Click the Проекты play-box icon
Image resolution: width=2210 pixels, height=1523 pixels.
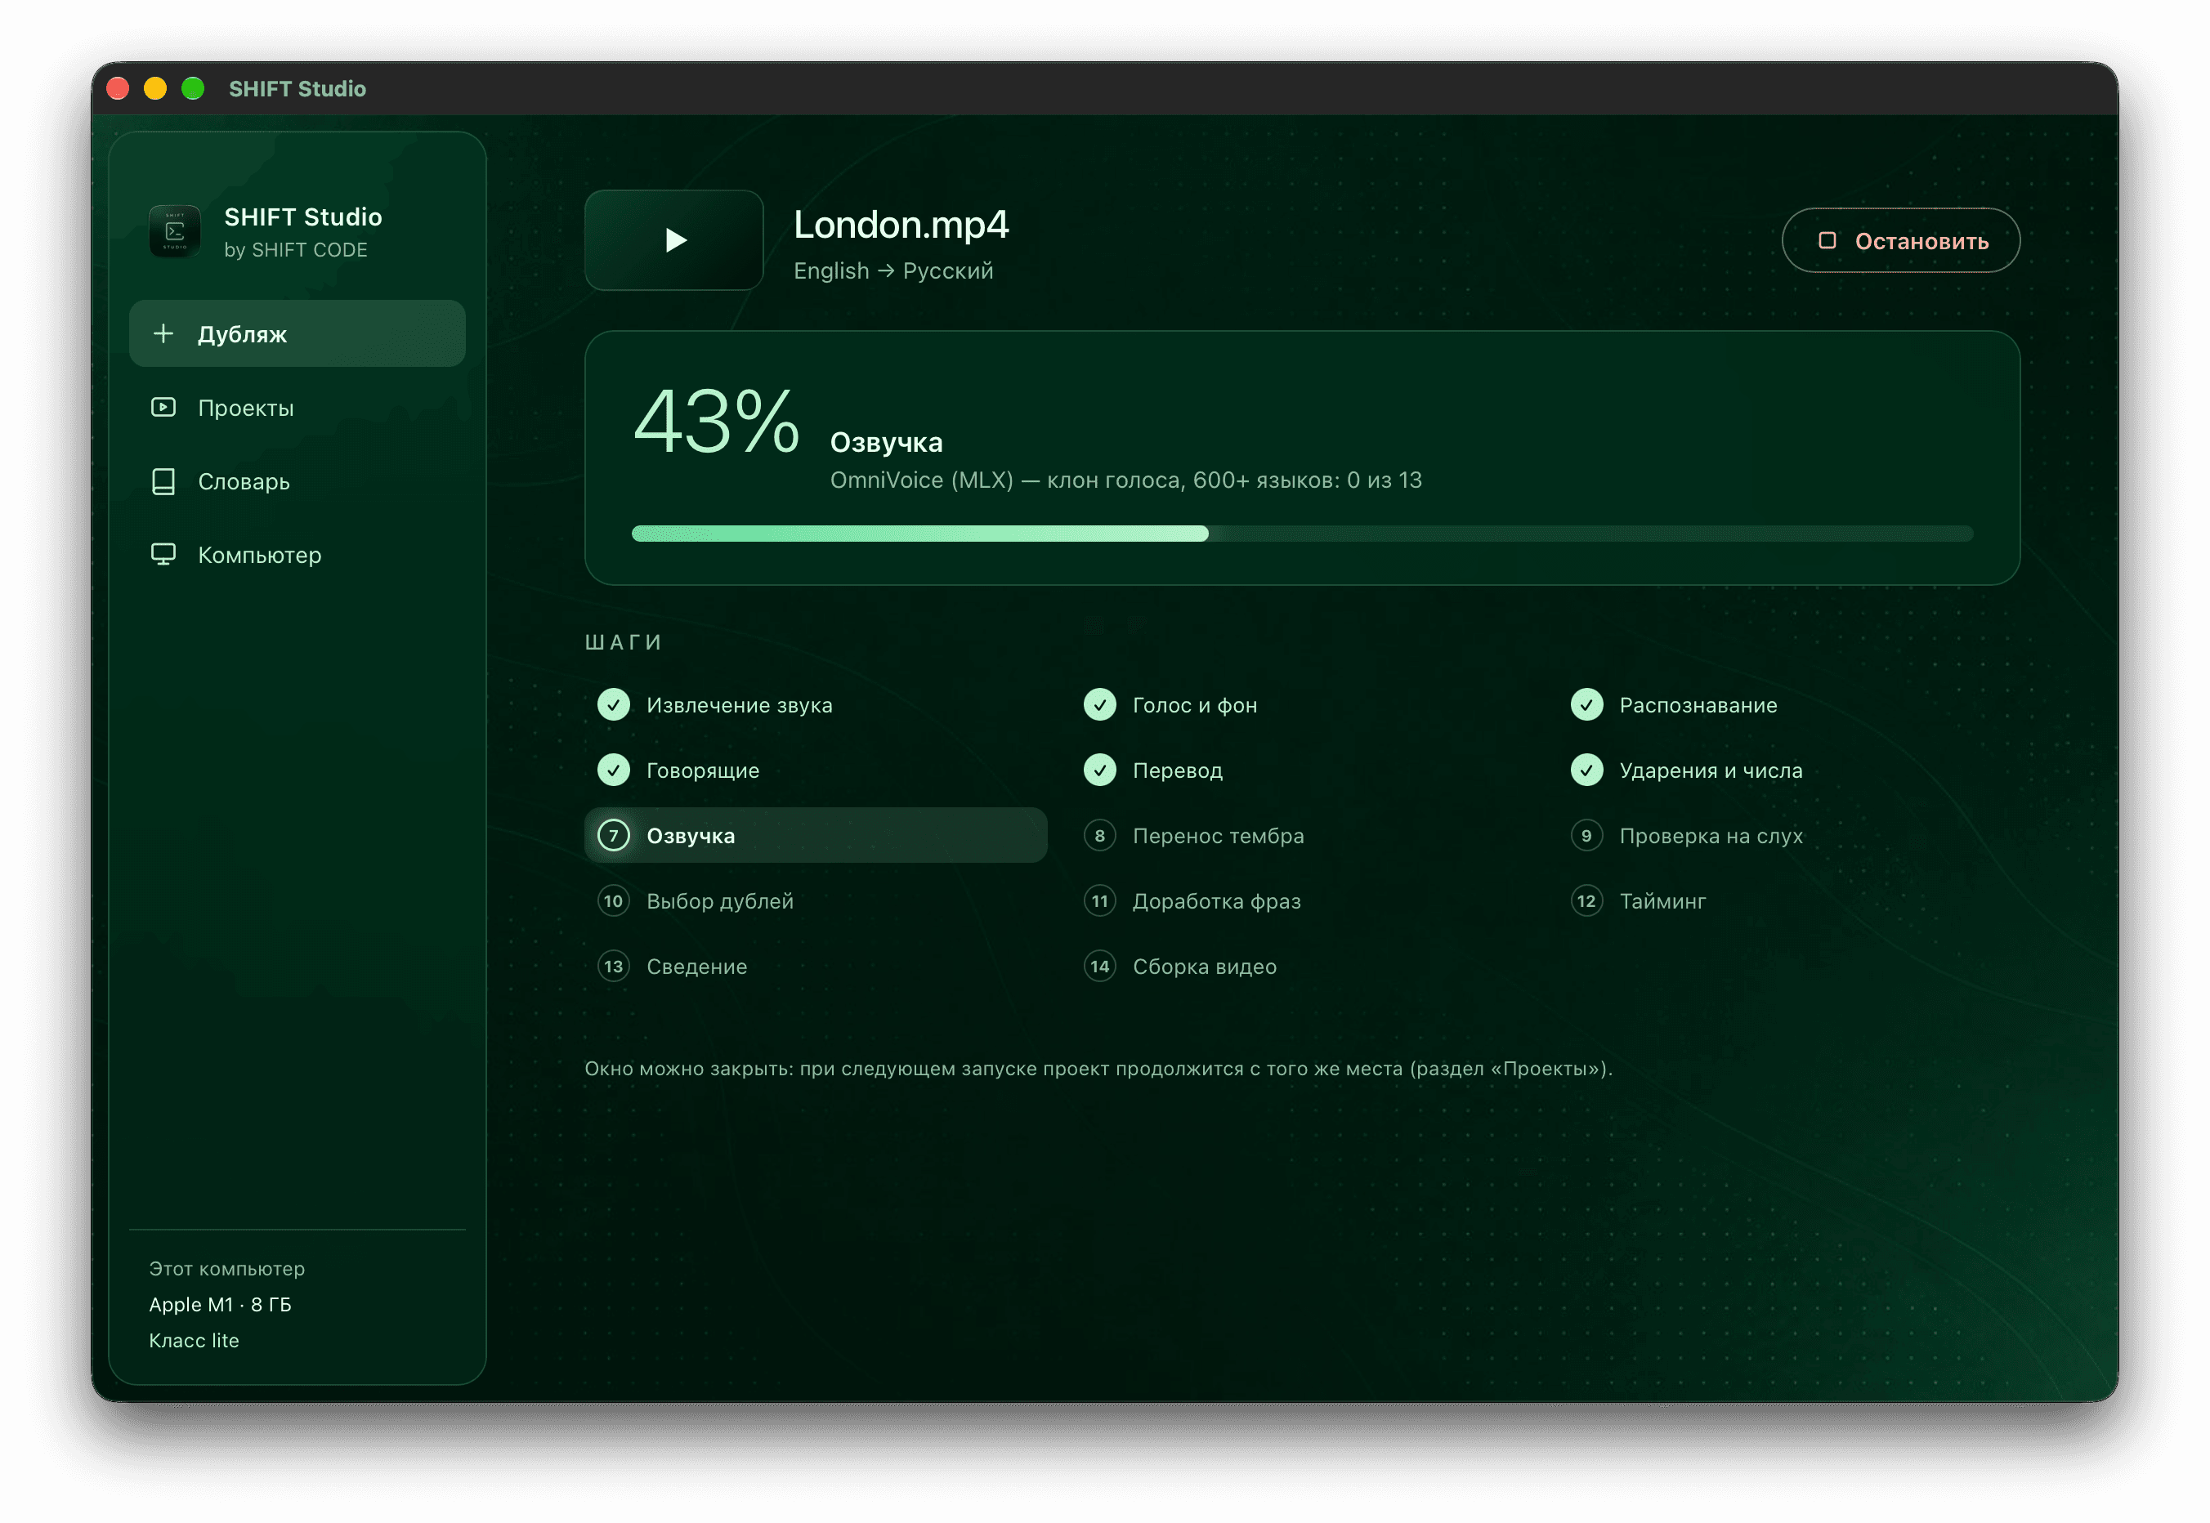(163, 408)
